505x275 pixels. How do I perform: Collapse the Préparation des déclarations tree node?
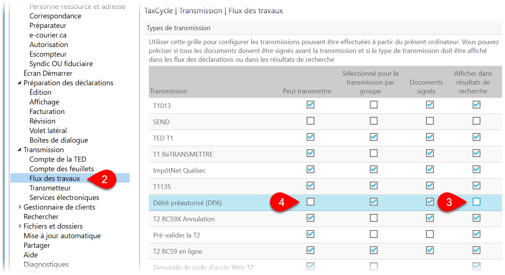pos(19,83)
